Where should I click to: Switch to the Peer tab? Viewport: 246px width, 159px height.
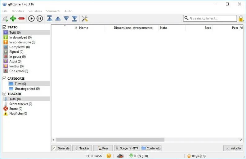[x=103, y=148]
